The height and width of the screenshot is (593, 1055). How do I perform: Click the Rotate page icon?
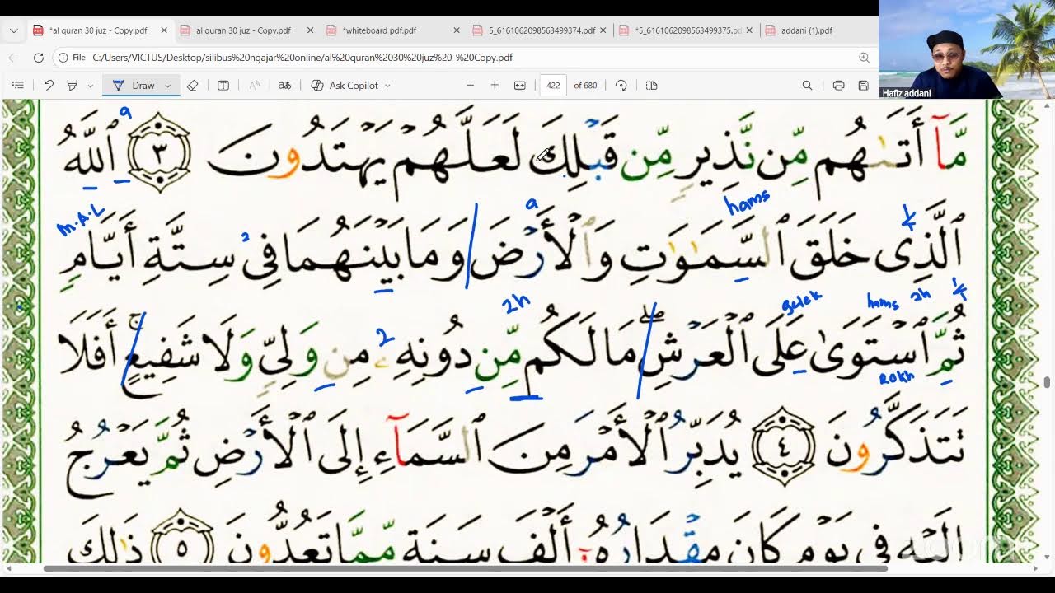pos(621,85)
